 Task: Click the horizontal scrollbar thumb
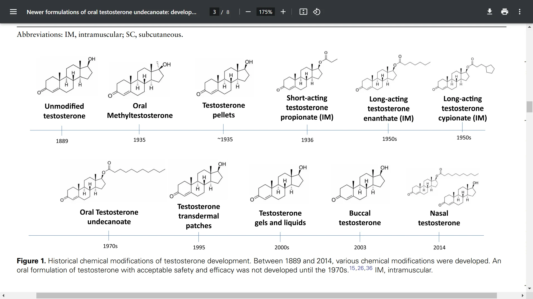(266, 296)
